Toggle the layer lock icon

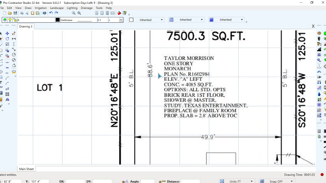[x=15, y=20]
